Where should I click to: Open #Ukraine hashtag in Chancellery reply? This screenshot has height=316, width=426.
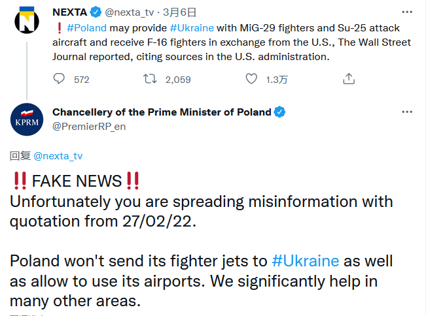[x=306, y=261]
